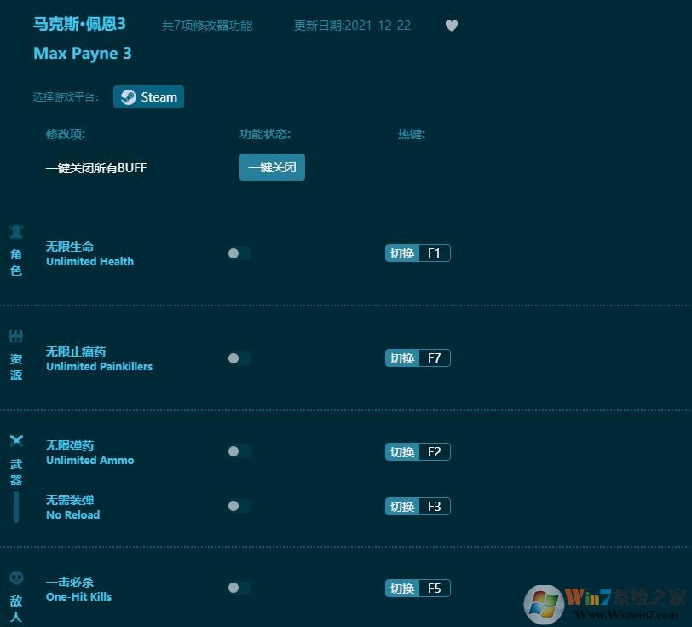This screenshot has width=692, height=627.
Task: Click 切换 beside Unlimited Ammo
Action: click(x=401, y=451)
